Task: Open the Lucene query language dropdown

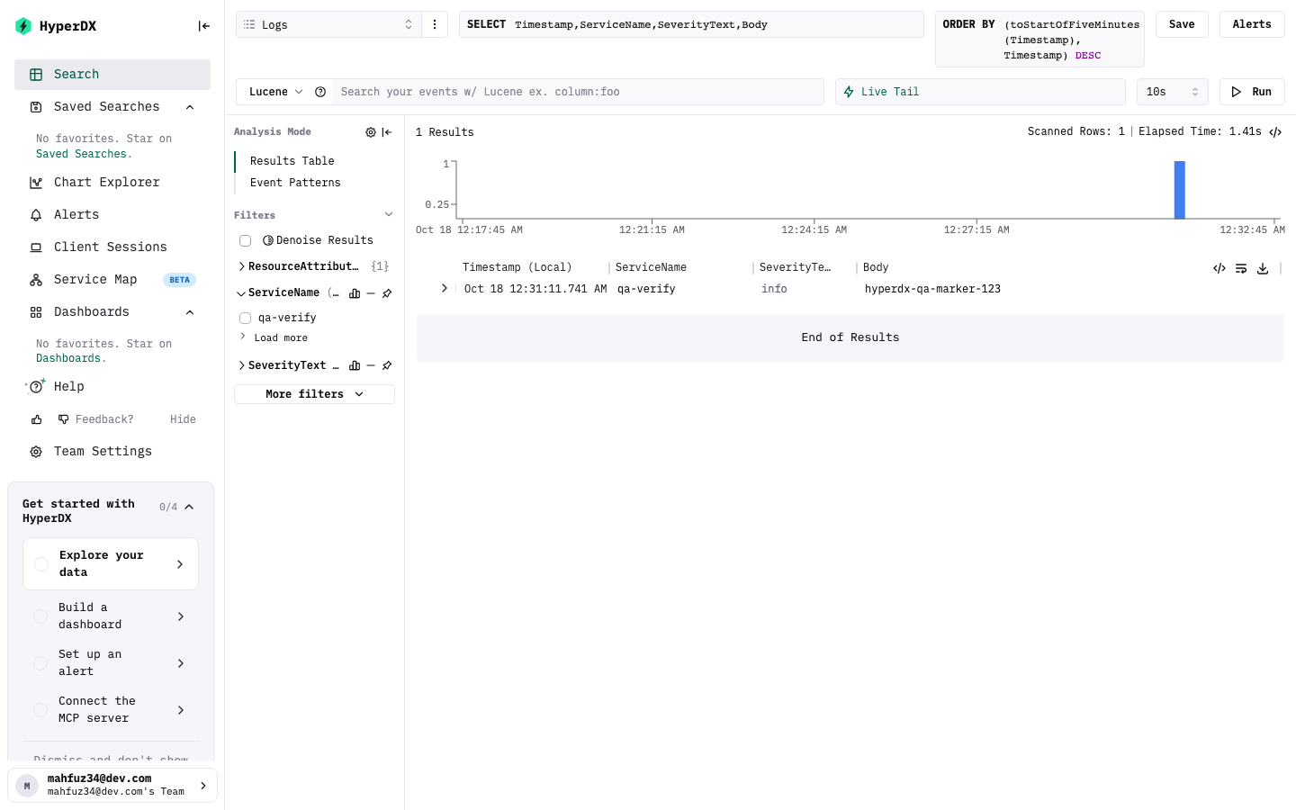Action: [x=275, y=92]
